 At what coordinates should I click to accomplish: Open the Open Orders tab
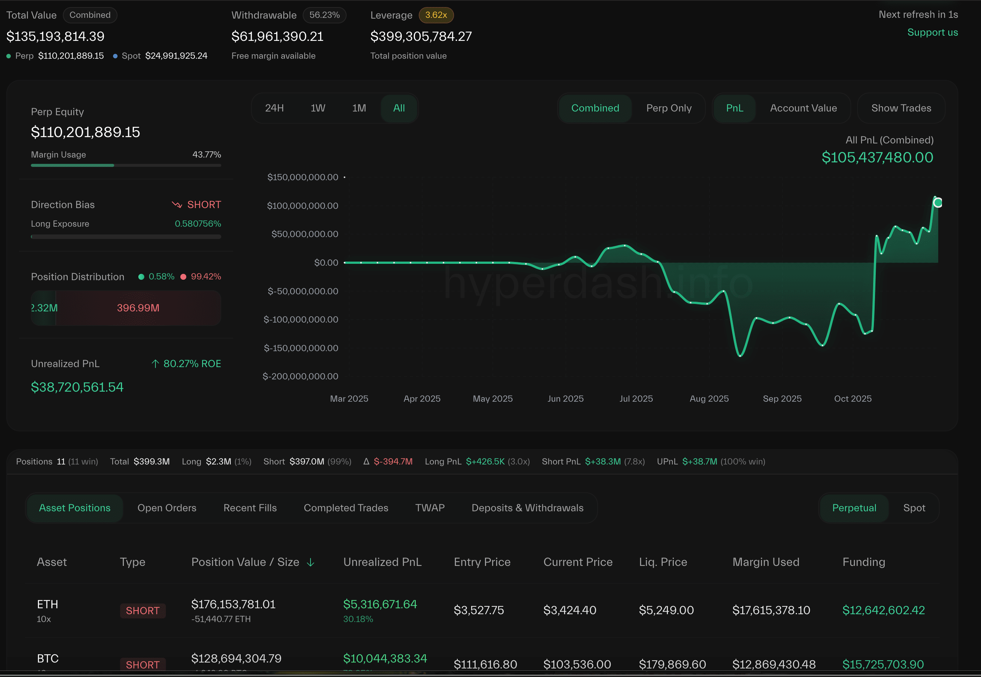tap(167, 508)
